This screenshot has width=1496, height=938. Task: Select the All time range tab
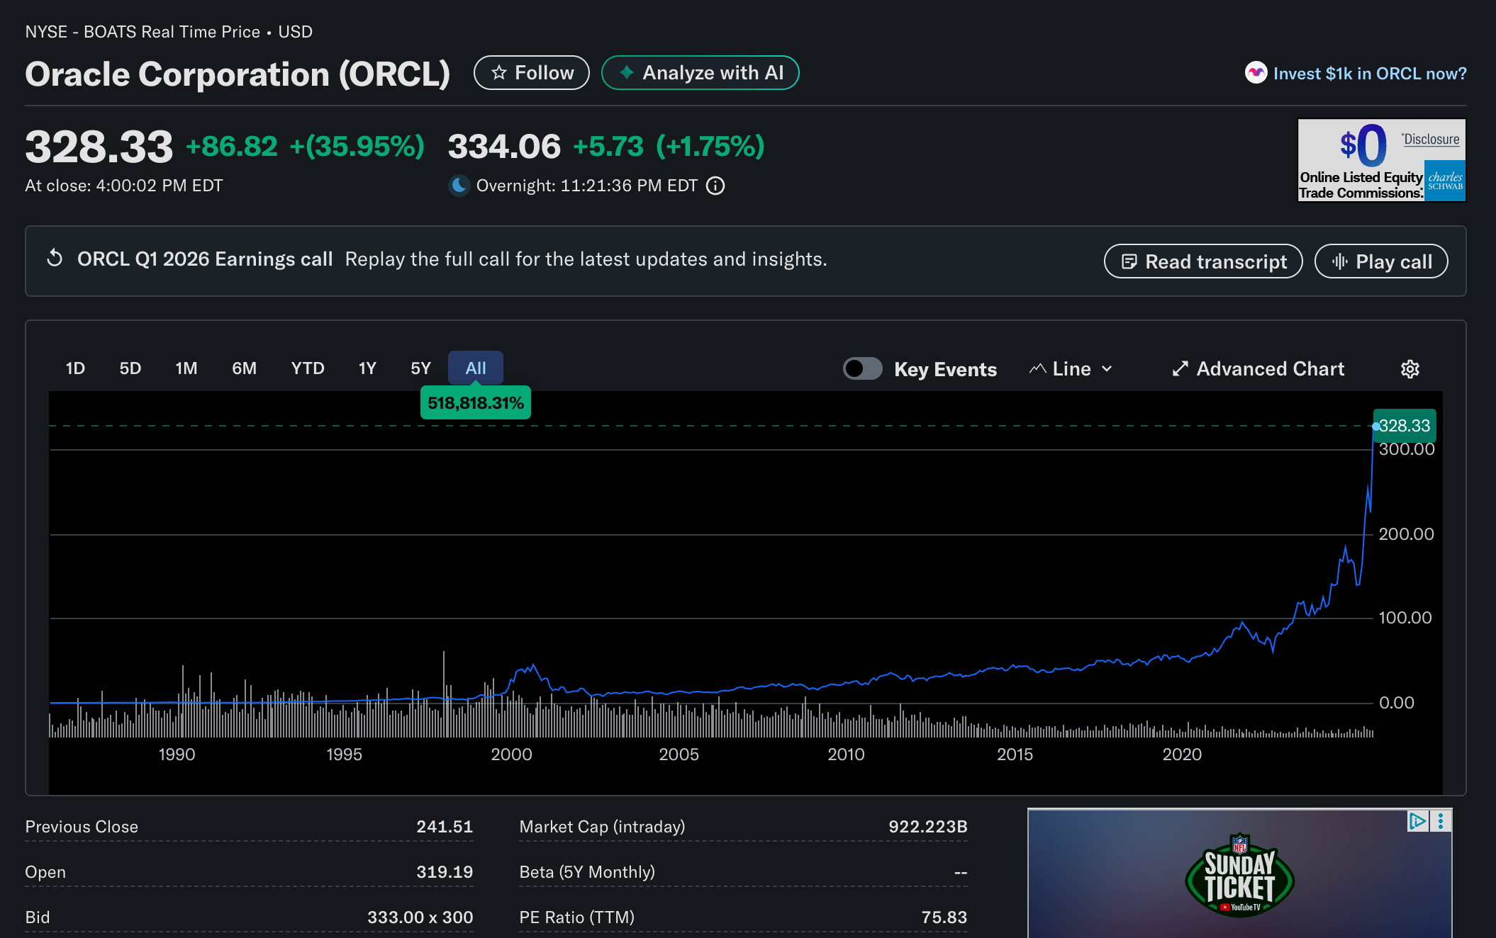point(475,368)
